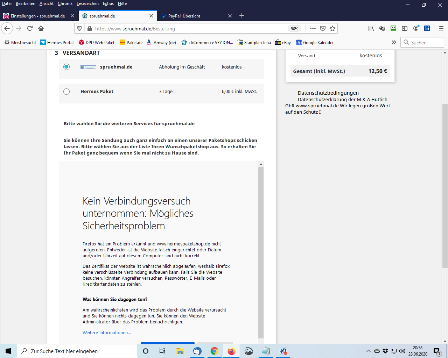
Task: Open the notification center icon
Action: pos(437,351)
